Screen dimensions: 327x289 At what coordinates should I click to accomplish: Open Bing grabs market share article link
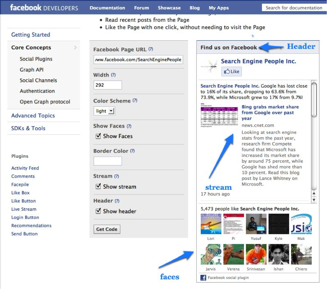pos(270,113)
